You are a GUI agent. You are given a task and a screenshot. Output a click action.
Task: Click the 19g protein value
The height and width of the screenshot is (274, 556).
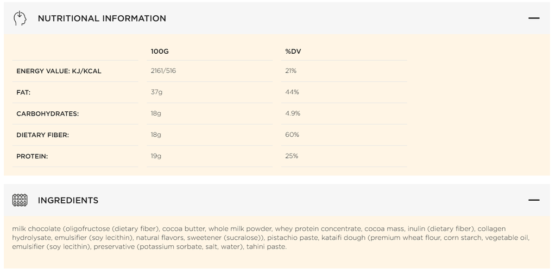point(156,156)
